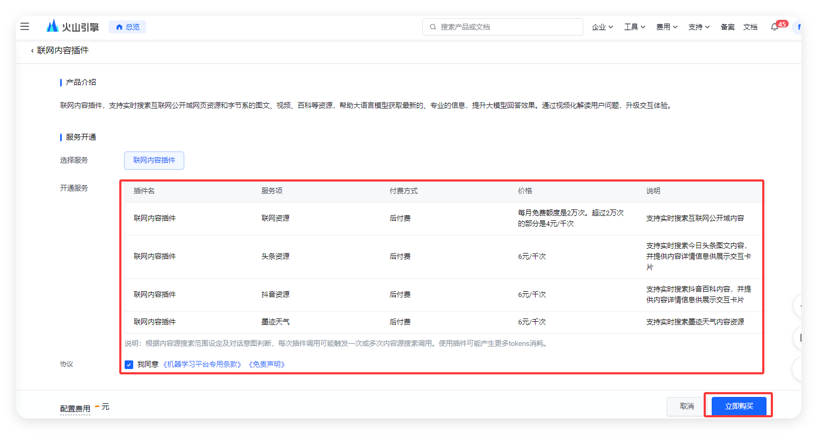Click the 说明 column header

[x=653, y=191]
